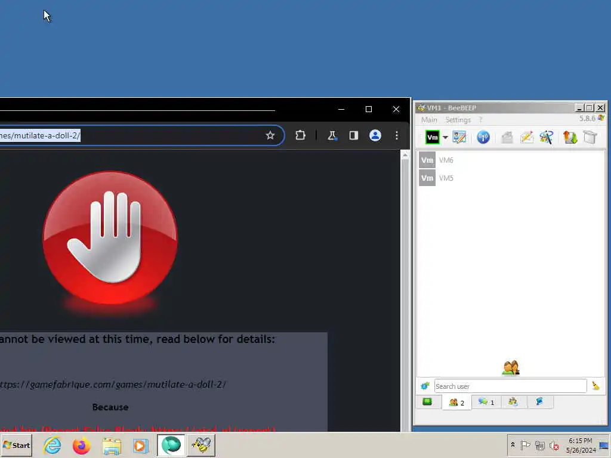
Task: Click the two-person users icon above search
Action: [511, 367]
